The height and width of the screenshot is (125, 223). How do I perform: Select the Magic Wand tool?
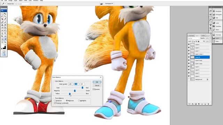tap(5, 16)
